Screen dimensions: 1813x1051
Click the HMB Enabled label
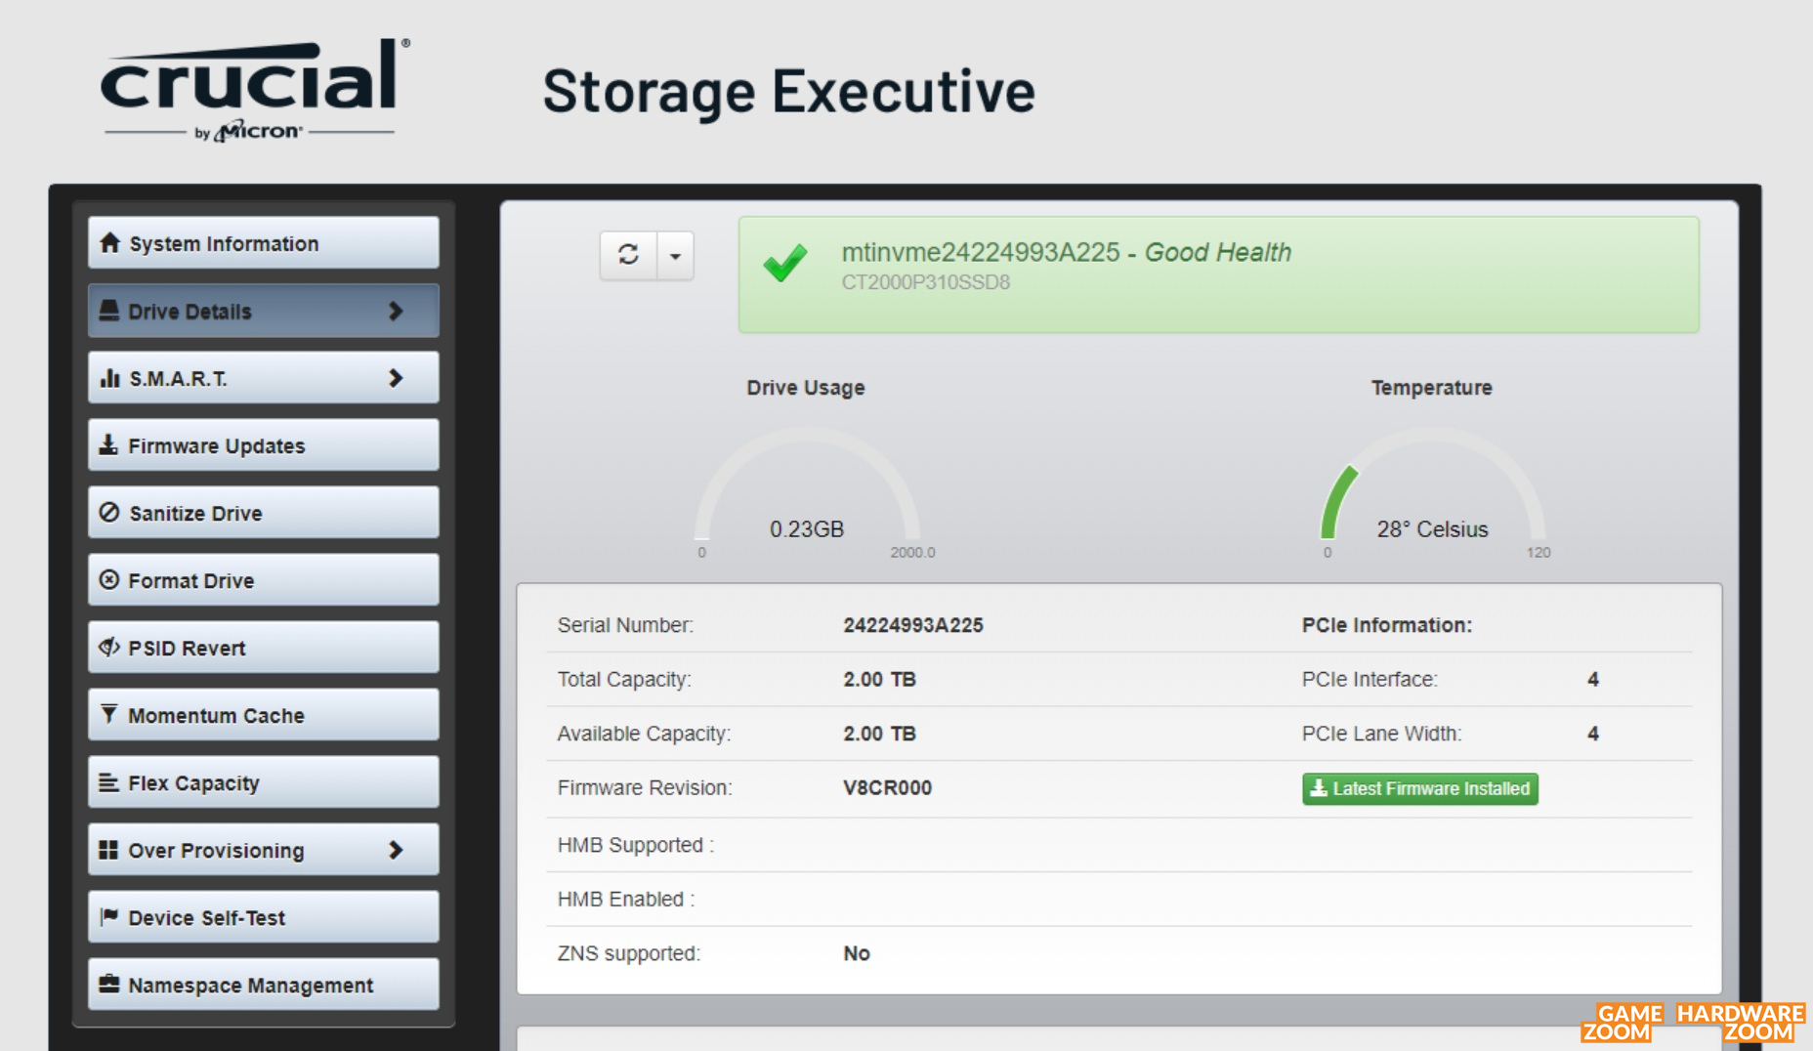625,899
